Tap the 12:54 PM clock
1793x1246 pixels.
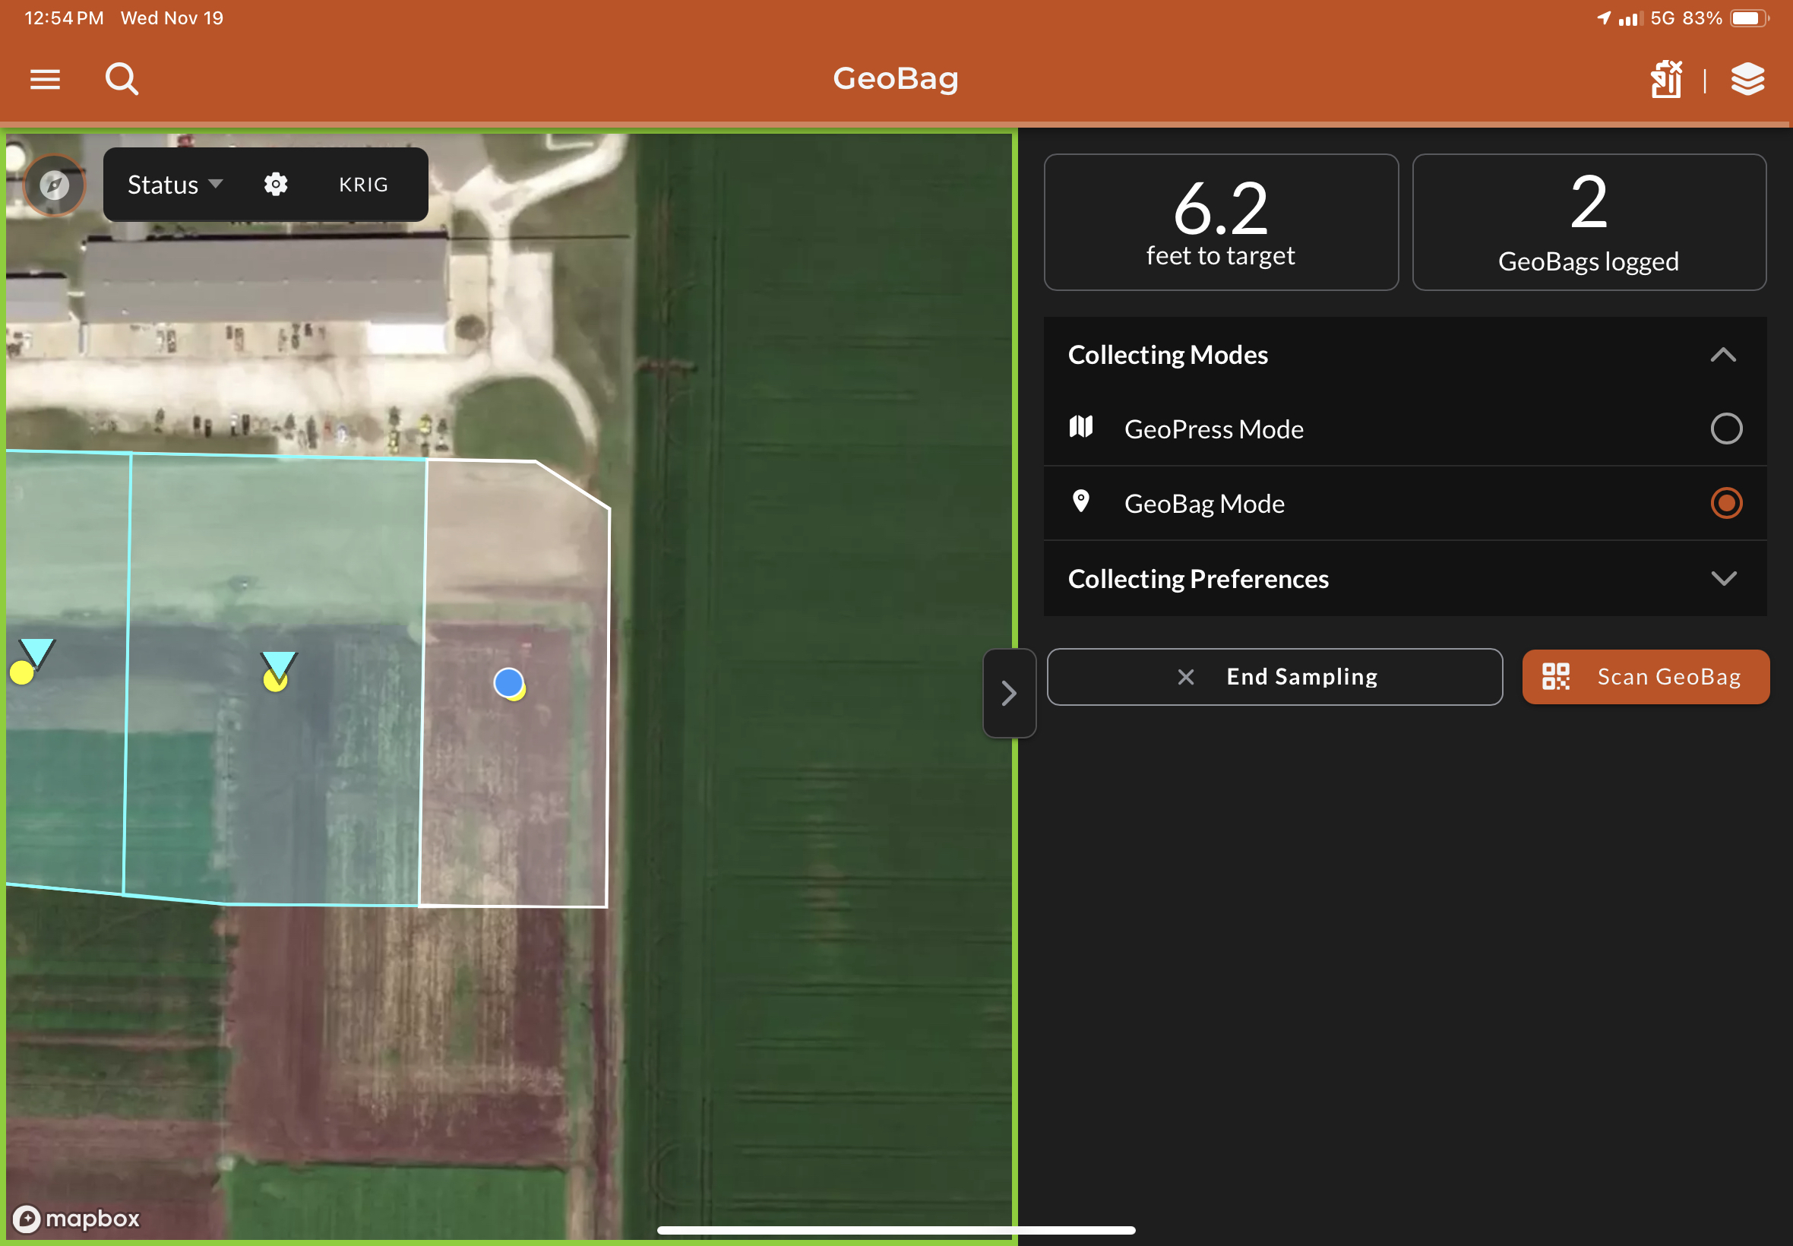coord(64,18)
